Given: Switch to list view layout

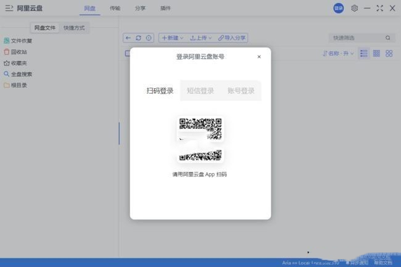Looking at the screenshot, I should (x=363, y=54).
